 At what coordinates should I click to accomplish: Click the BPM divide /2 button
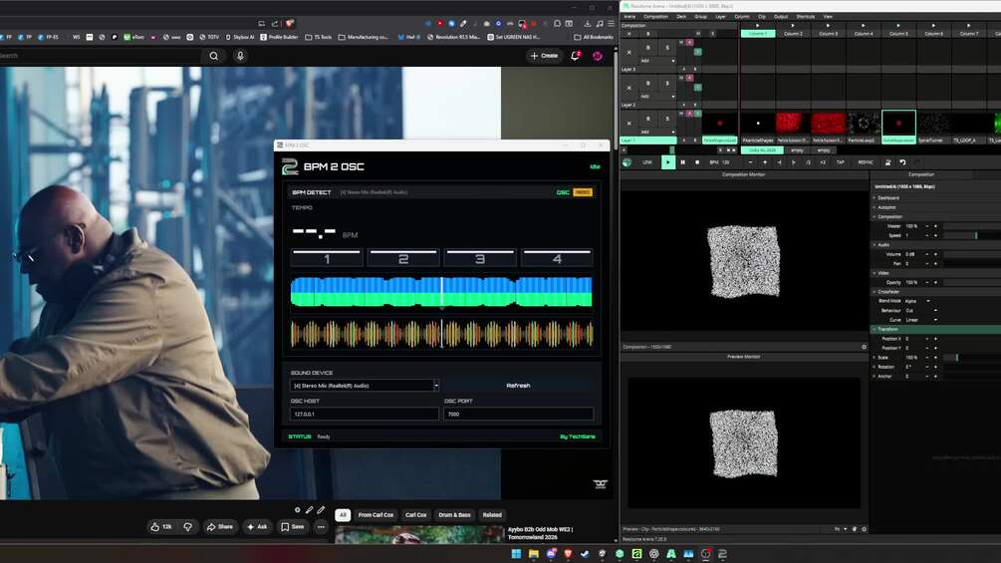[x=808, y=162]
